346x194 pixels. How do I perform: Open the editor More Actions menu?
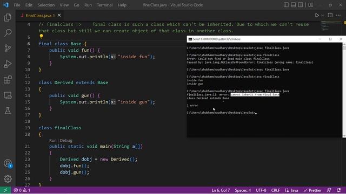click(x=338, y=15)
